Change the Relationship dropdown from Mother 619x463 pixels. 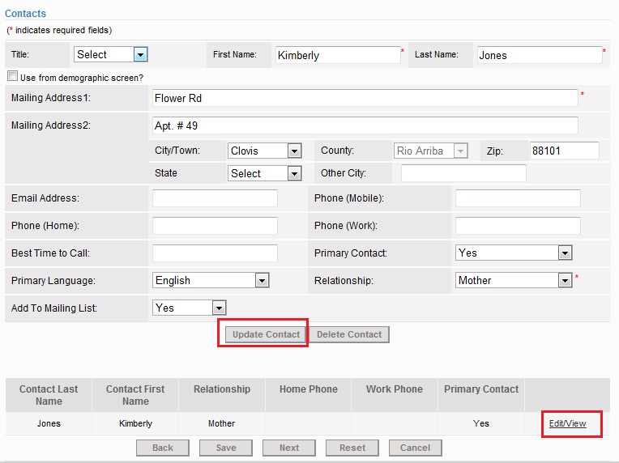514,280
